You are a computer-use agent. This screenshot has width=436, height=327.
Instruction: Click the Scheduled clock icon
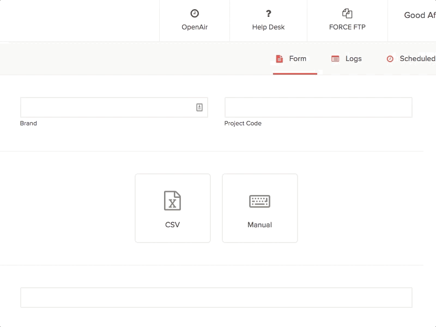tap(389, 58)
